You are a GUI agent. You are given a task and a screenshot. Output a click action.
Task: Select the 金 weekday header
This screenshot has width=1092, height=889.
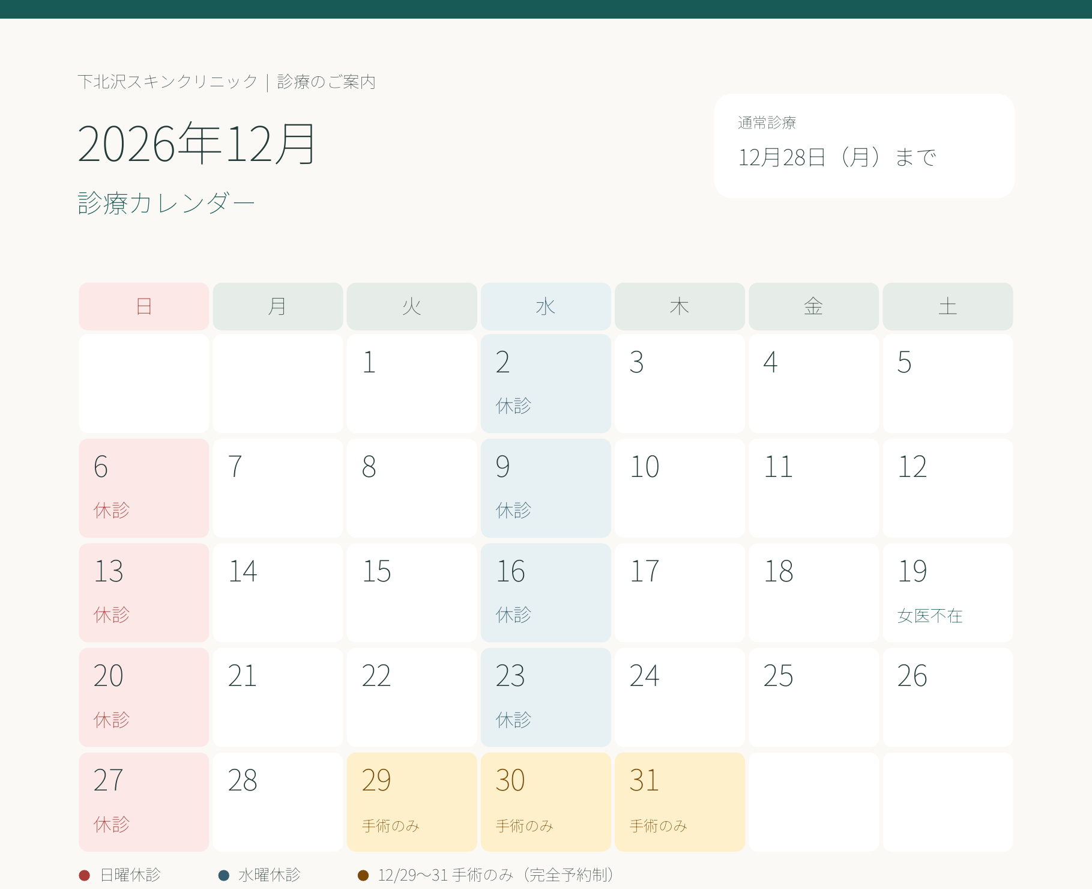point(813,306)
